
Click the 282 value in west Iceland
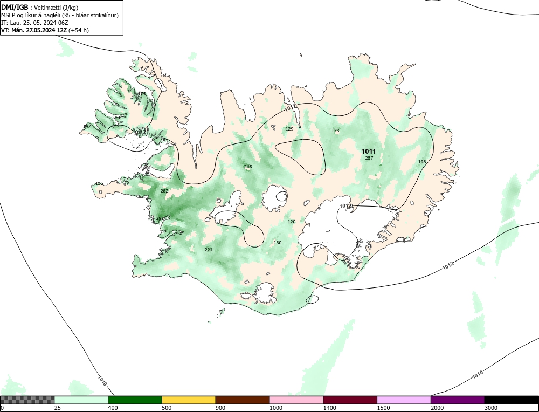coord(164,191)
